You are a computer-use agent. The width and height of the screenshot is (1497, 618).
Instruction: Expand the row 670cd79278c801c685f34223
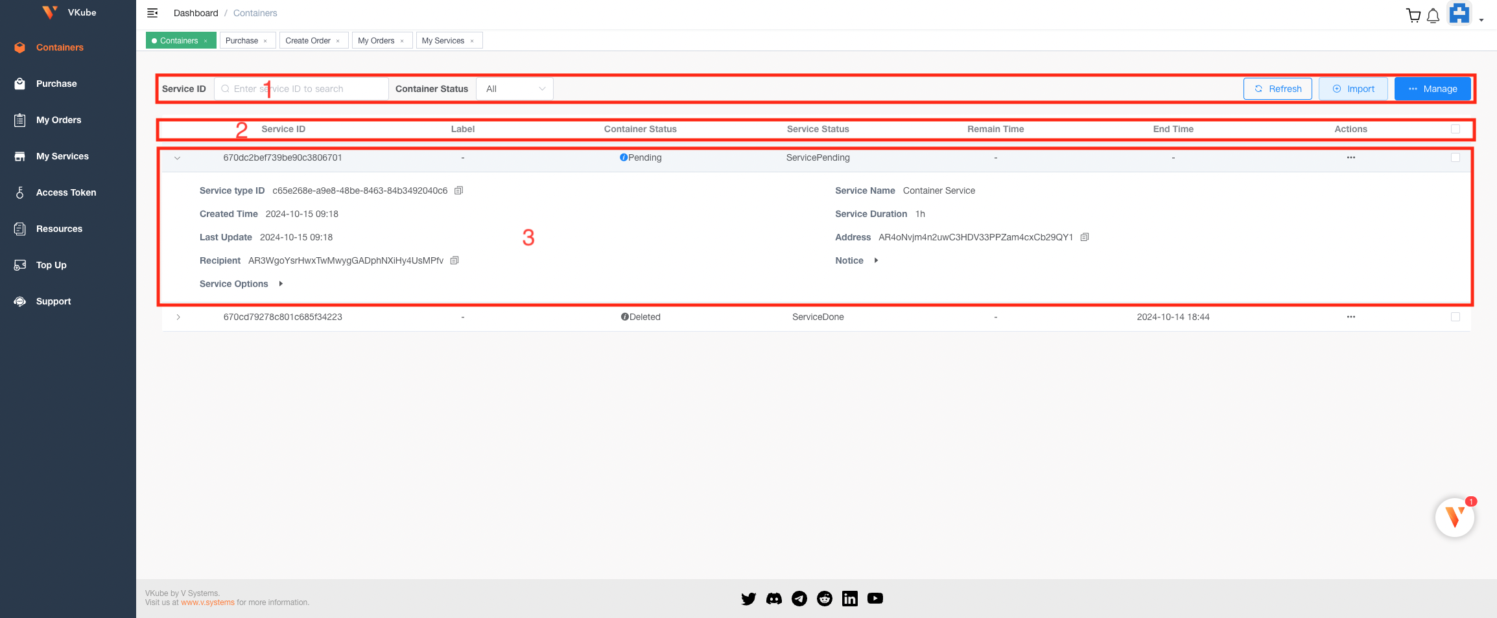pos(178,317)
